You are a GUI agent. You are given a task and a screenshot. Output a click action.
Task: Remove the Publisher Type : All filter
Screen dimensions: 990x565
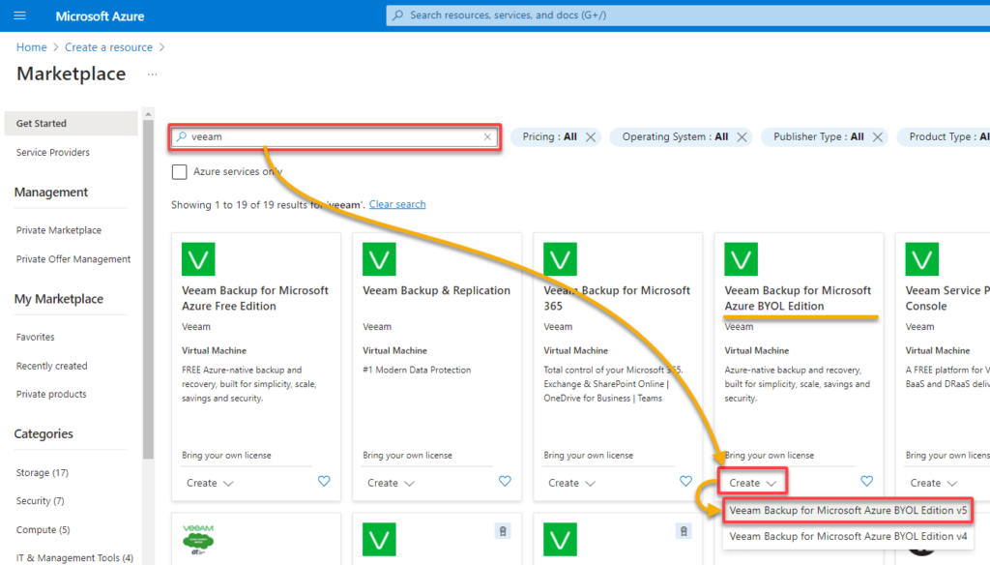point(878,137)
